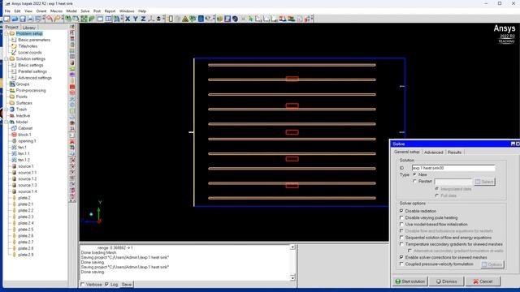This screenshot has height=292, width=520.
Task: Collapse the Model tree node
Action: 6,122
